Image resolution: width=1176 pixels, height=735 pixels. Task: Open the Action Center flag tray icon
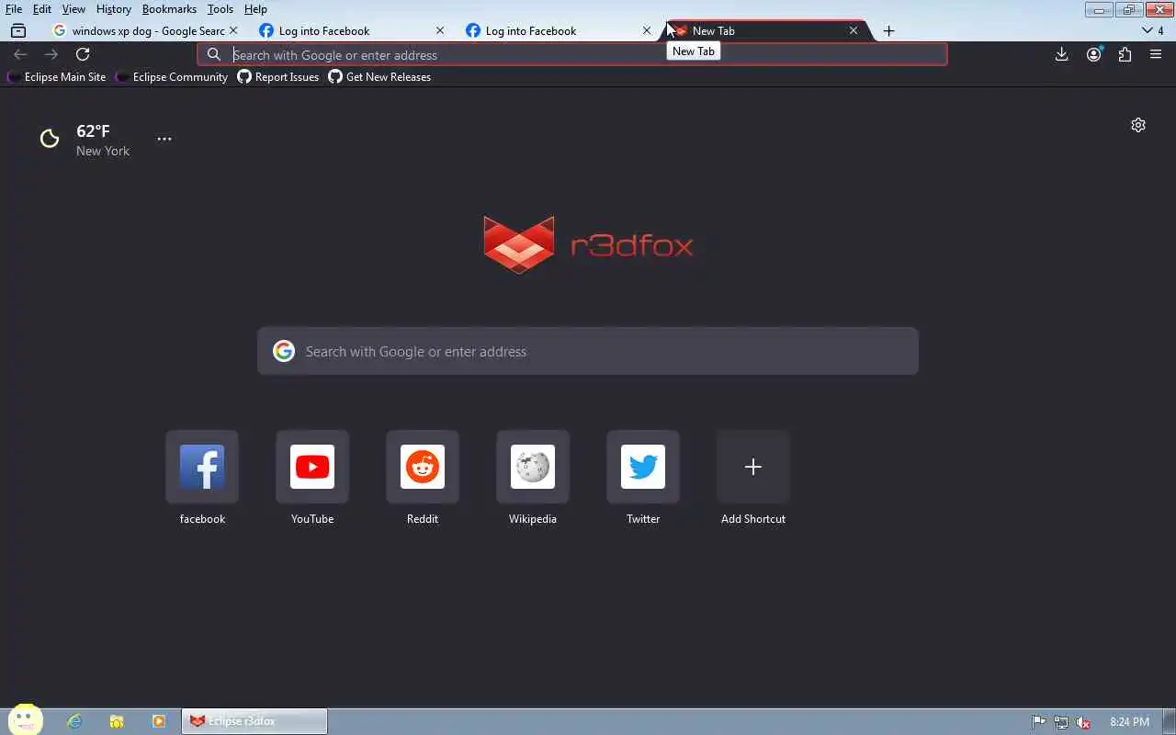pos(1039,722)
